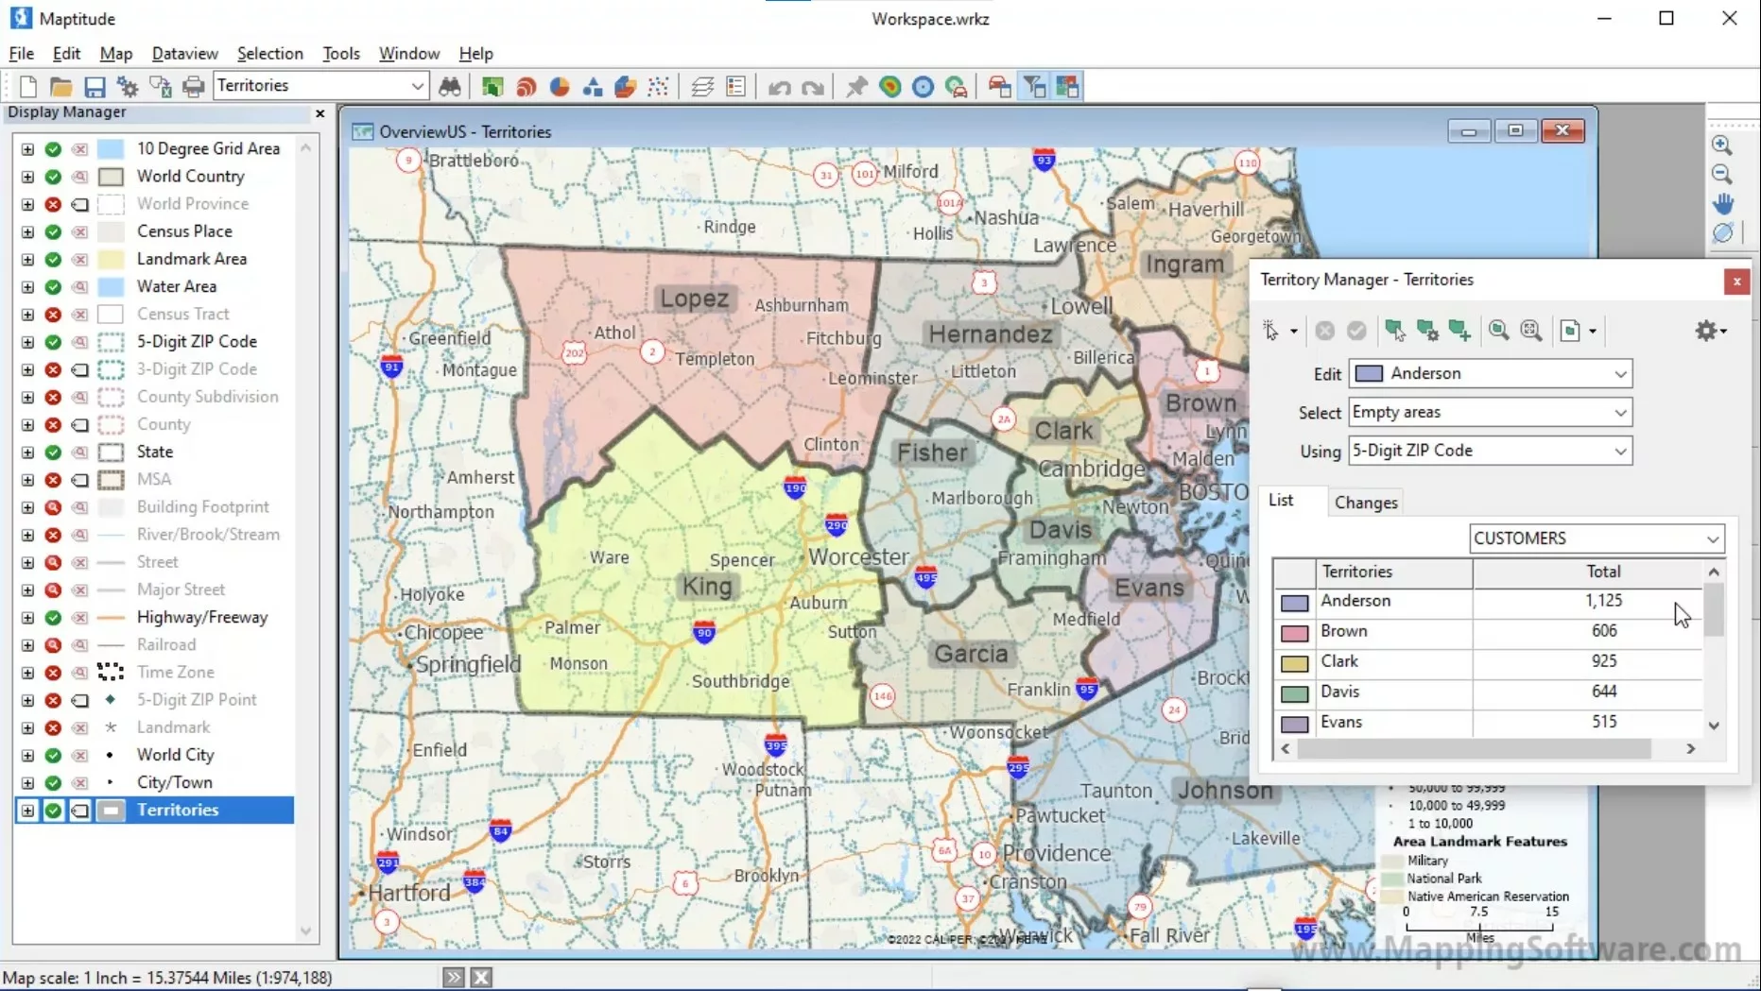Screen dimensions: 1761x991
Task: Click the binoculars Find icon in toolbar
Action: click(450, 86)
